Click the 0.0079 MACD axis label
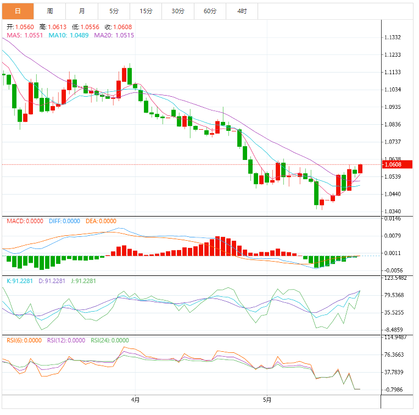 [393, 236]
